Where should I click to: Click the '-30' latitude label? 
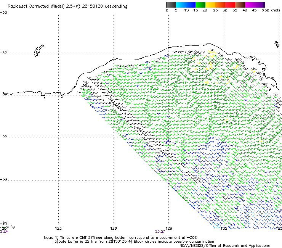[3, 13]
